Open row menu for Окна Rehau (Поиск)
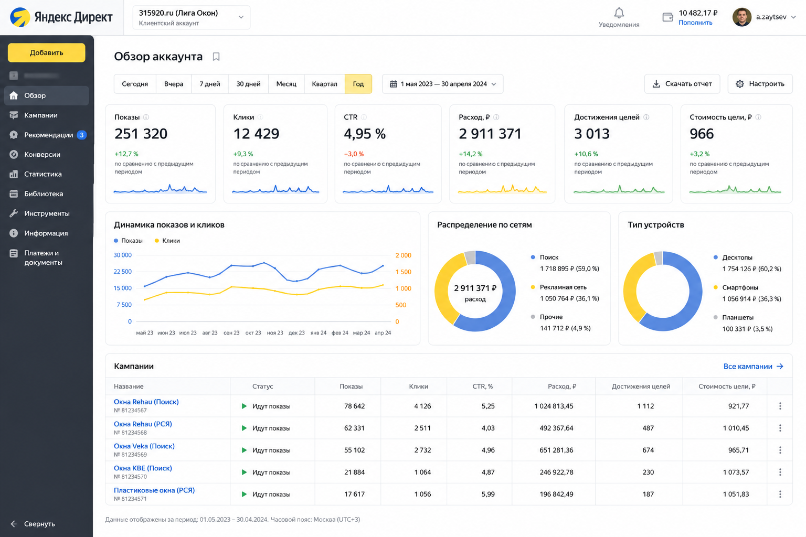This screenshot has width=806, height=537. (x=780, y=406)
